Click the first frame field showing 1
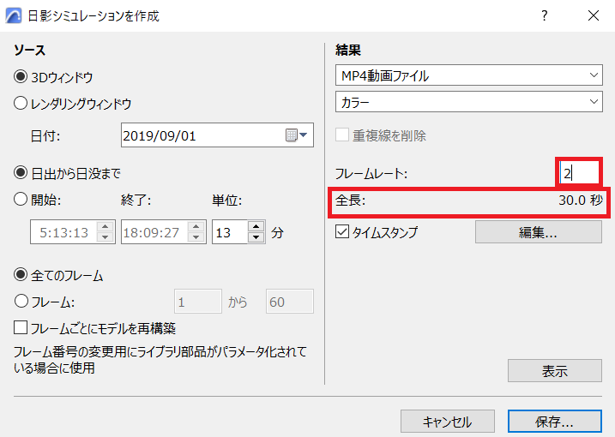Image resolution: width=615 pixels, height=437 pixels. click(x=198, y=302)
